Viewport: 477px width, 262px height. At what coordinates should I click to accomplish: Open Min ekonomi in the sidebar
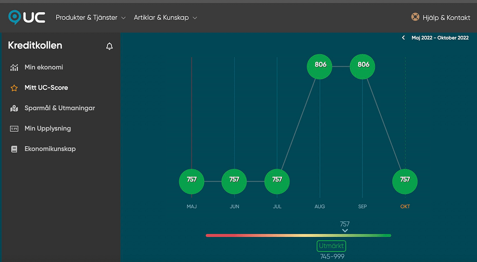click(44, 67)
